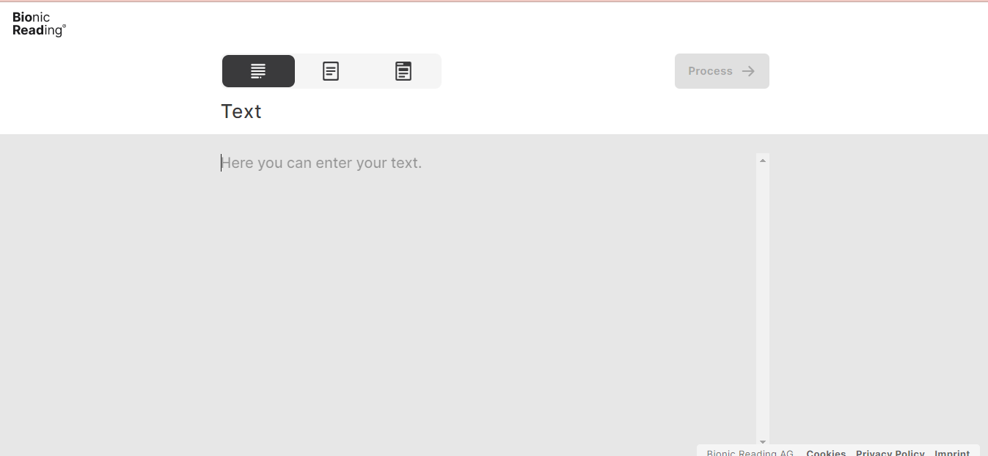Click the word "Bionic" in the logo
This screenshot has height=456, width=988.
pos(31,18)
